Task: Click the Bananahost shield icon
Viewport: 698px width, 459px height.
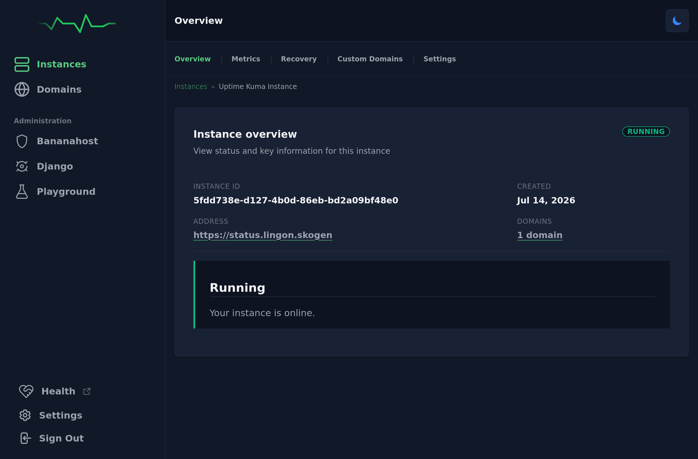Action: tap(22, 141)
